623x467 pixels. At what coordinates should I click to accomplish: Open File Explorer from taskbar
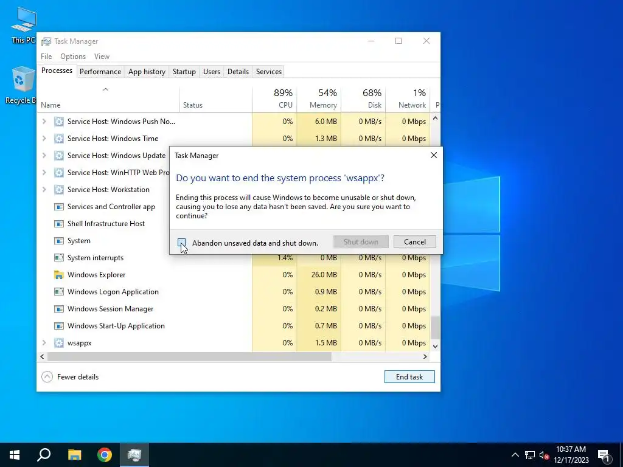[x=74, y=455]
